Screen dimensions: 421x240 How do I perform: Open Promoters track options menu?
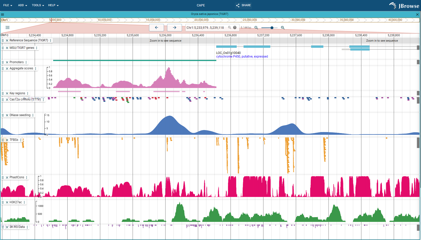click(x=26, y=62)
